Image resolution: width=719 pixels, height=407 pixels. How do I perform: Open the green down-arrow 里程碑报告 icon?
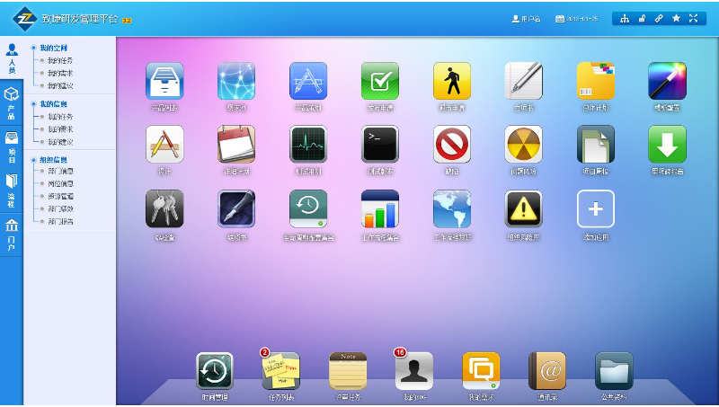click(667, 145)
